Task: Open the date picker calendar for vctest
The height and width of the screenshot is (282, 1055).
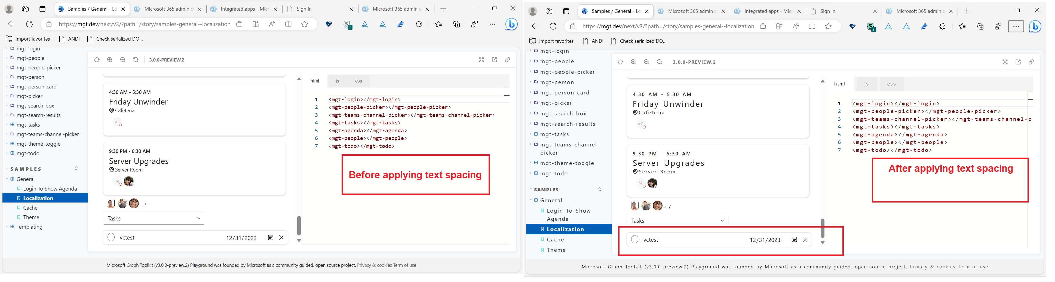Action: tap(270, 237)
